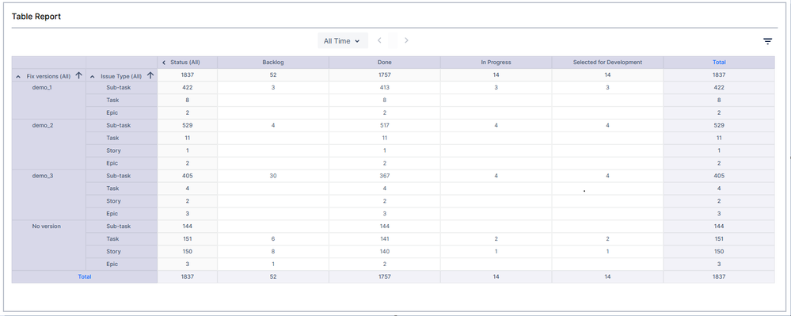Click 150 in Status (All) column for Story

point(187,251)
